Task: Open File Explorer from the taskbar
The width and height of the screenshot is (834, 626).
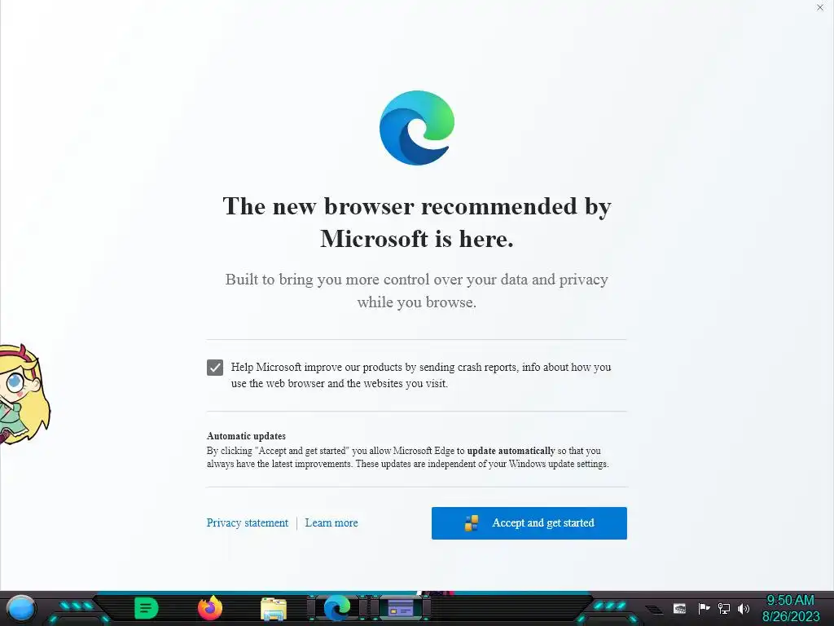Action: tap(274, 609)
